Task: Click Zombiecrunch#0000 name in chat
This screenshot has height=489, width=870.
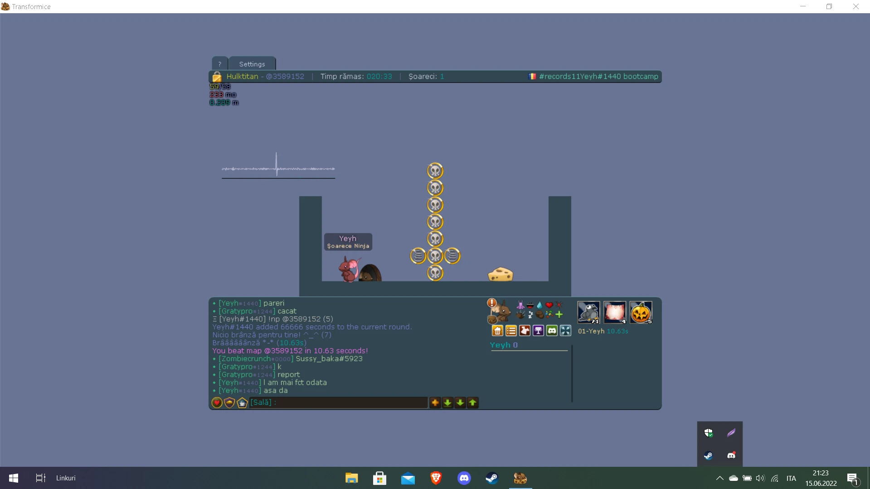Action: [x=256, y=359]
